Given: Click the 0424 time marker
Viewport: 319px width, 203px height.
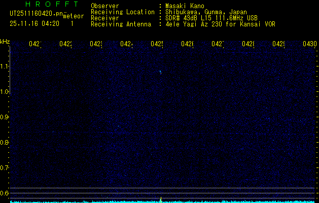Looking at the screenshot, I should point(126,44).
